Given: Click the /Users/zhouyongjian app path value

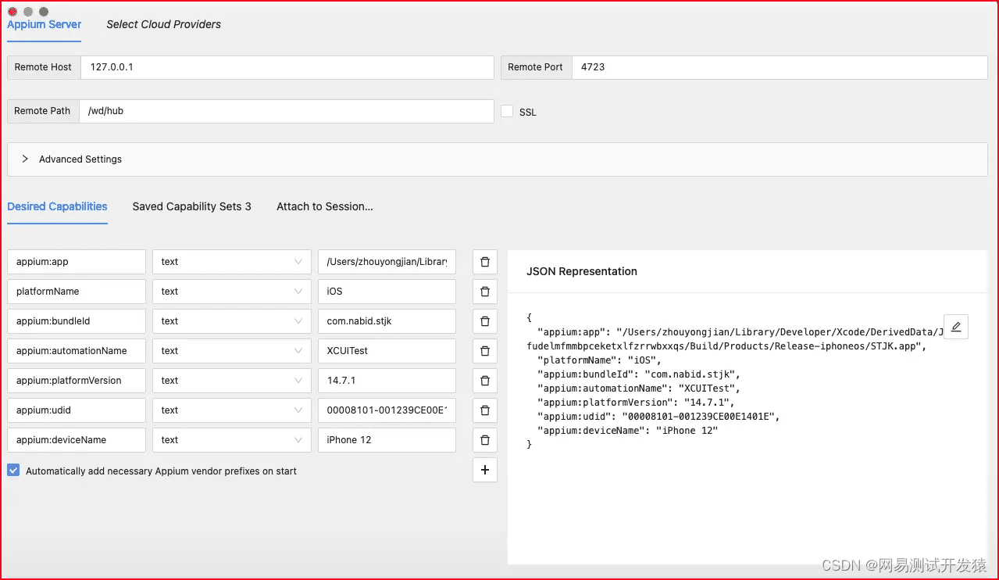Looking at the screenshot, I should pyautogui.click(x=387, y=262).
